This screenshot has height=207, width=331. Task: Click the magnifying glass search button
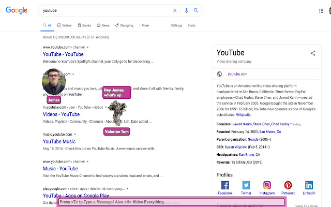click(x=197, y=10)
